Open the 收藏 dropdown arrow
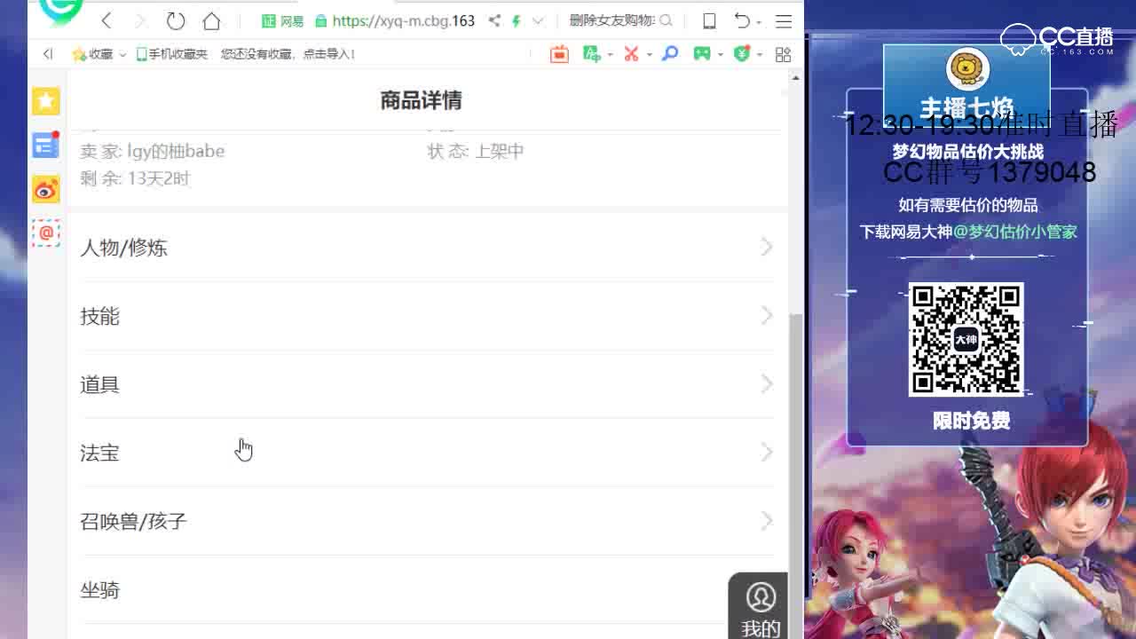 pyautogui.click(x=122, y=55)
